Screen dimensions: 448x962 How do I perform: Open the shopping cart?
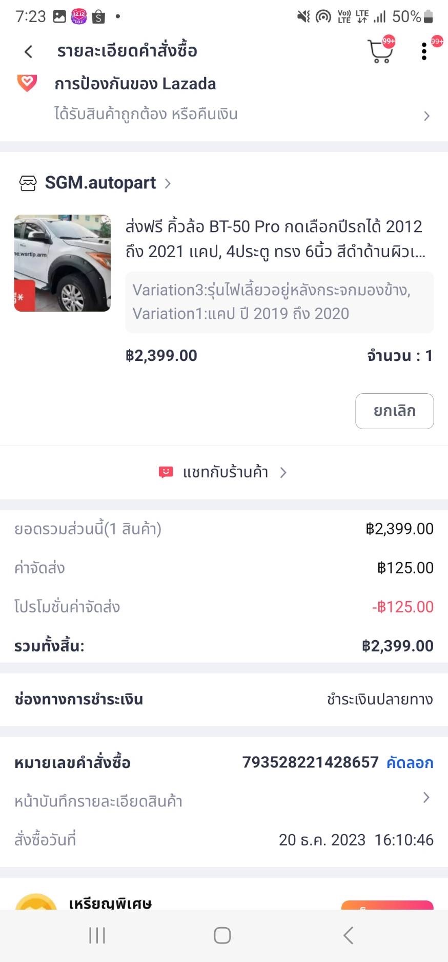[x=380, y=51]
